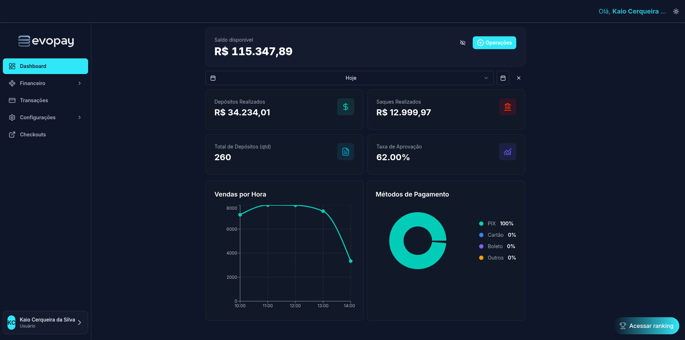Image resolution: width=685 pixels, height=340 pixels.
Task: Clear the date filter with the X
Action: (519, 78)
